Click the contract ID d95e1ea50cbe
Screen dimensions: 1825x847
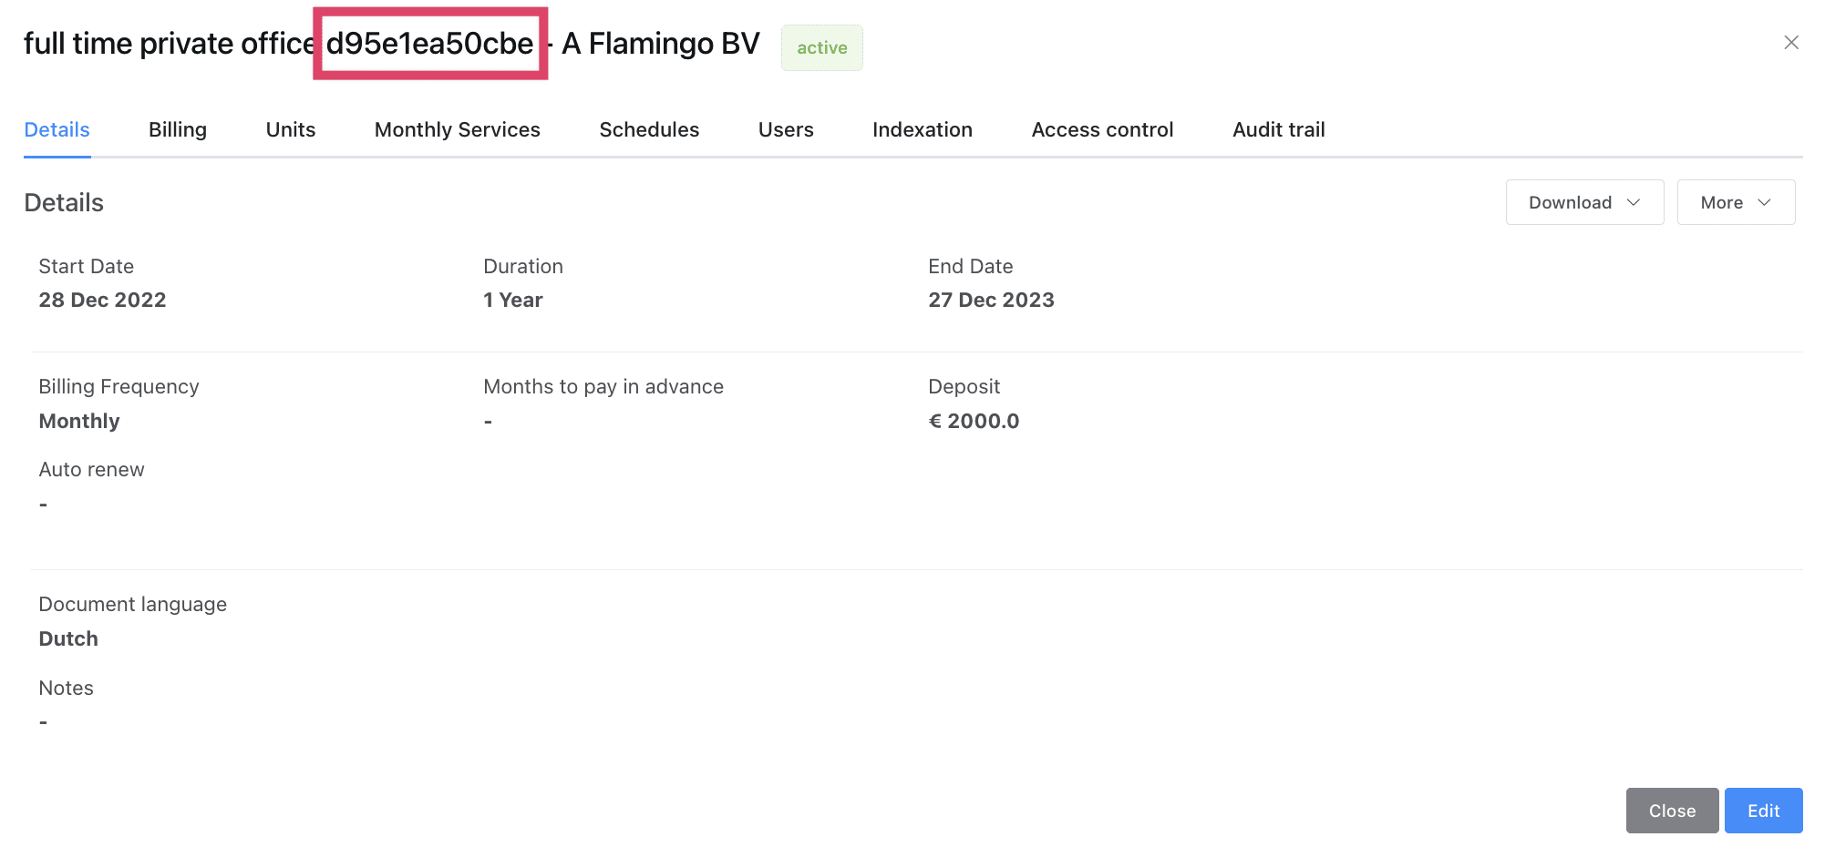[x=429, y=44]
